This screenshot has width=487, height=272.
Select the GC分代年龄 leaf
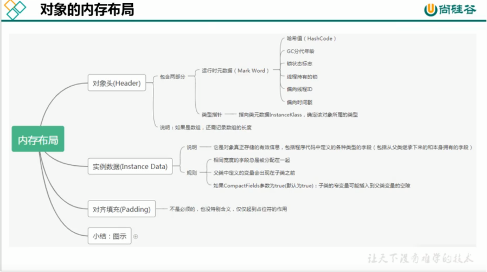300,51
